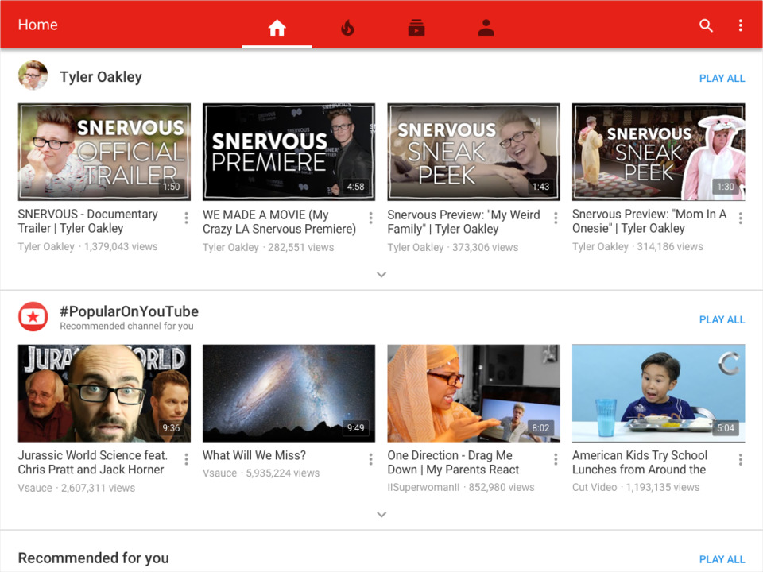Click 'Tyler Oakley · 373,306 views' text
This screenshot has height=572, width=763.
(452, 248)
